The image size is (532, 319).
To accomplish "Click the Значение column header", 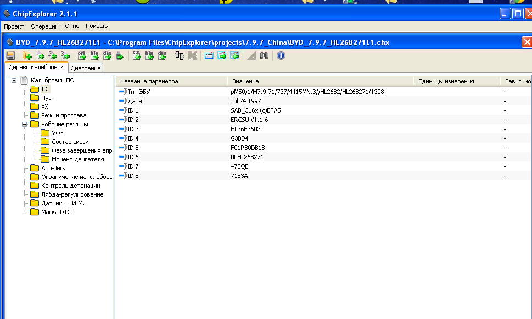I will click(245, 81).
